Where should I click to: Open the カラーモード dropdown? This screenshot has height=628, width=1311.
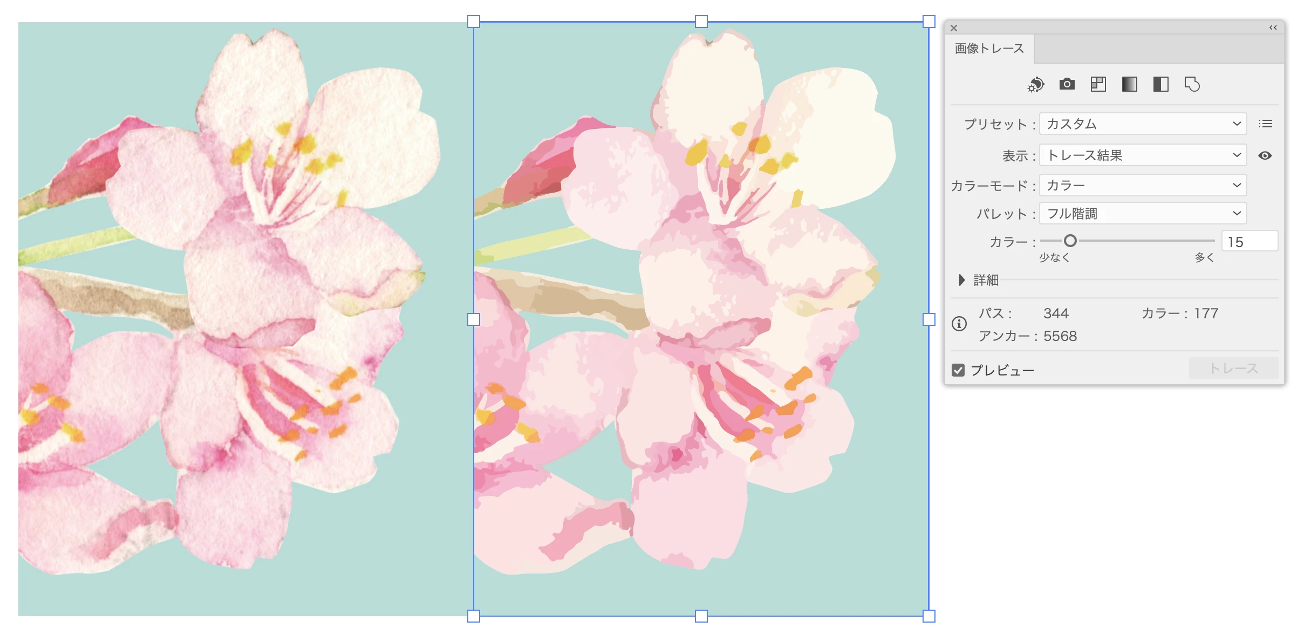coord(1143,186)
